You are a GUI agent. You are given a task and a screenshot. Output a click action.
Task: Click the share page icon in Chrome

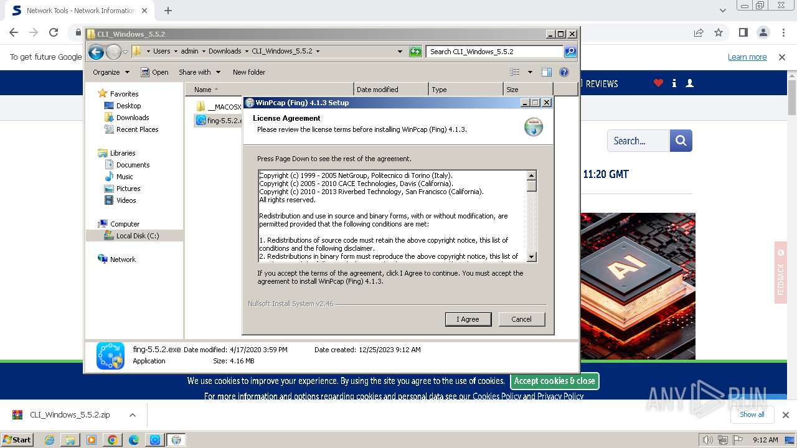699,32
